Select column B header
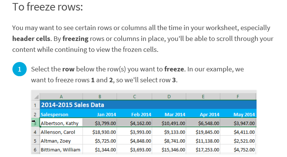The image size is (287, 157). click(x=100, y=97)
